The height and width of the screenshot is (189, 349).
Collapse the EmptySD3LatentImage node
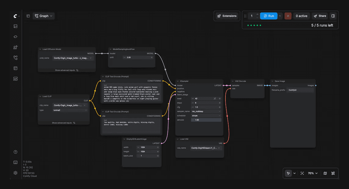click(x=124, y=139)
